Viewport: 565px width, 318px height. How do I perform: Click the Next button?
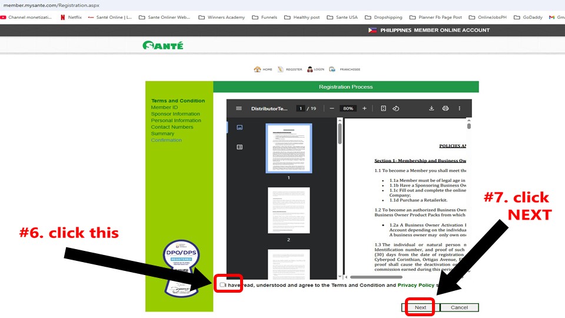[x=420, y=307]
